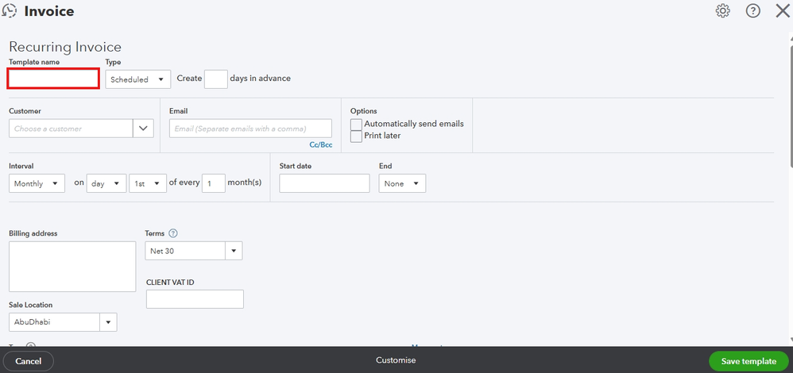Click the Save template button
The height and width of the screenshot is (373, 793).
(x=748, y=361)
